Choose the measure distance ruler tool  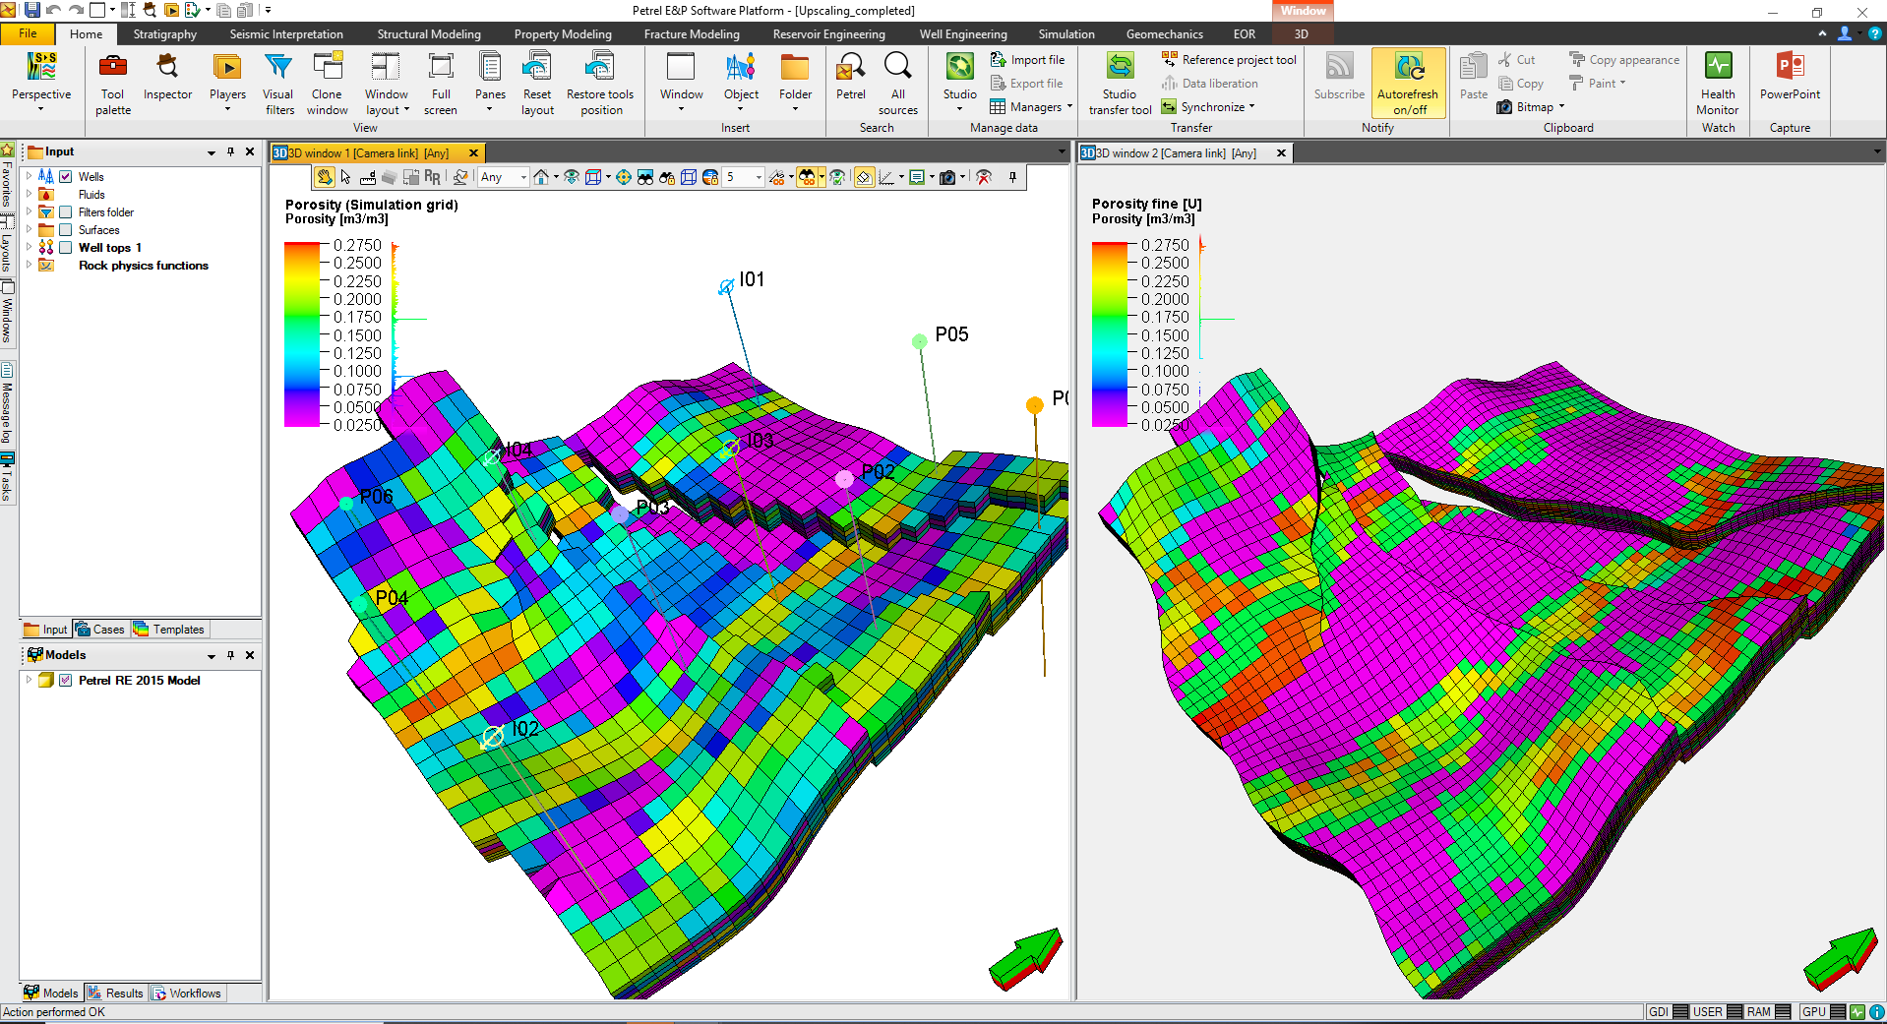[x=367, y=177]
